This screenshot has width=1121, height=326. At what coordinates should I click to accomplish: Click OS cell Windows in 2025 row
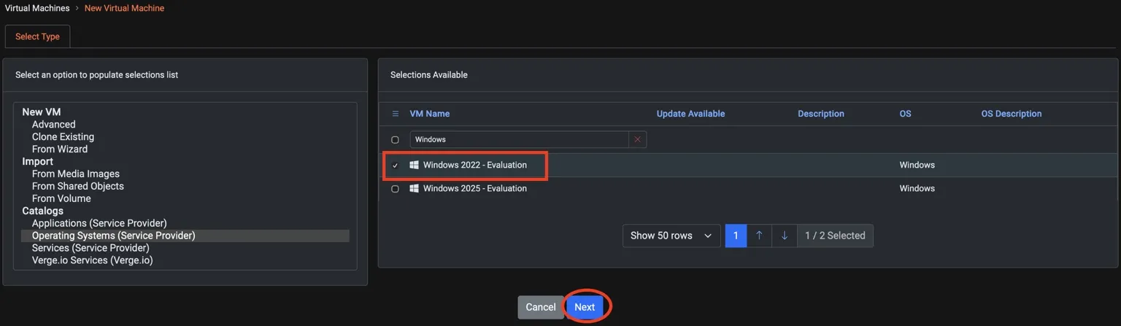(917, 188)
